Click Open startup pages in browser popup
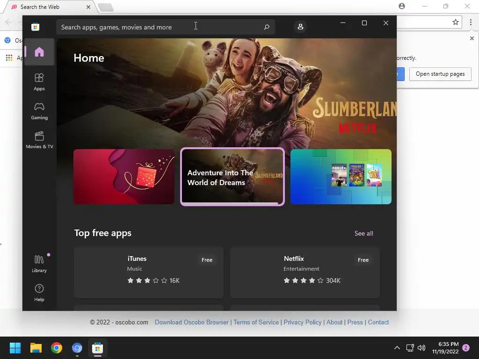This screenshot has height=359, width=479. pos(440,74)
